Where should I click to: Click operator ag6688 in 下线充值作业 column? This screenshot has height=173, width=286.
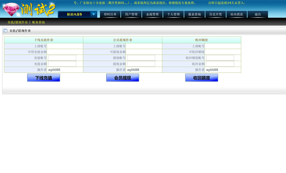click(54, 70)
